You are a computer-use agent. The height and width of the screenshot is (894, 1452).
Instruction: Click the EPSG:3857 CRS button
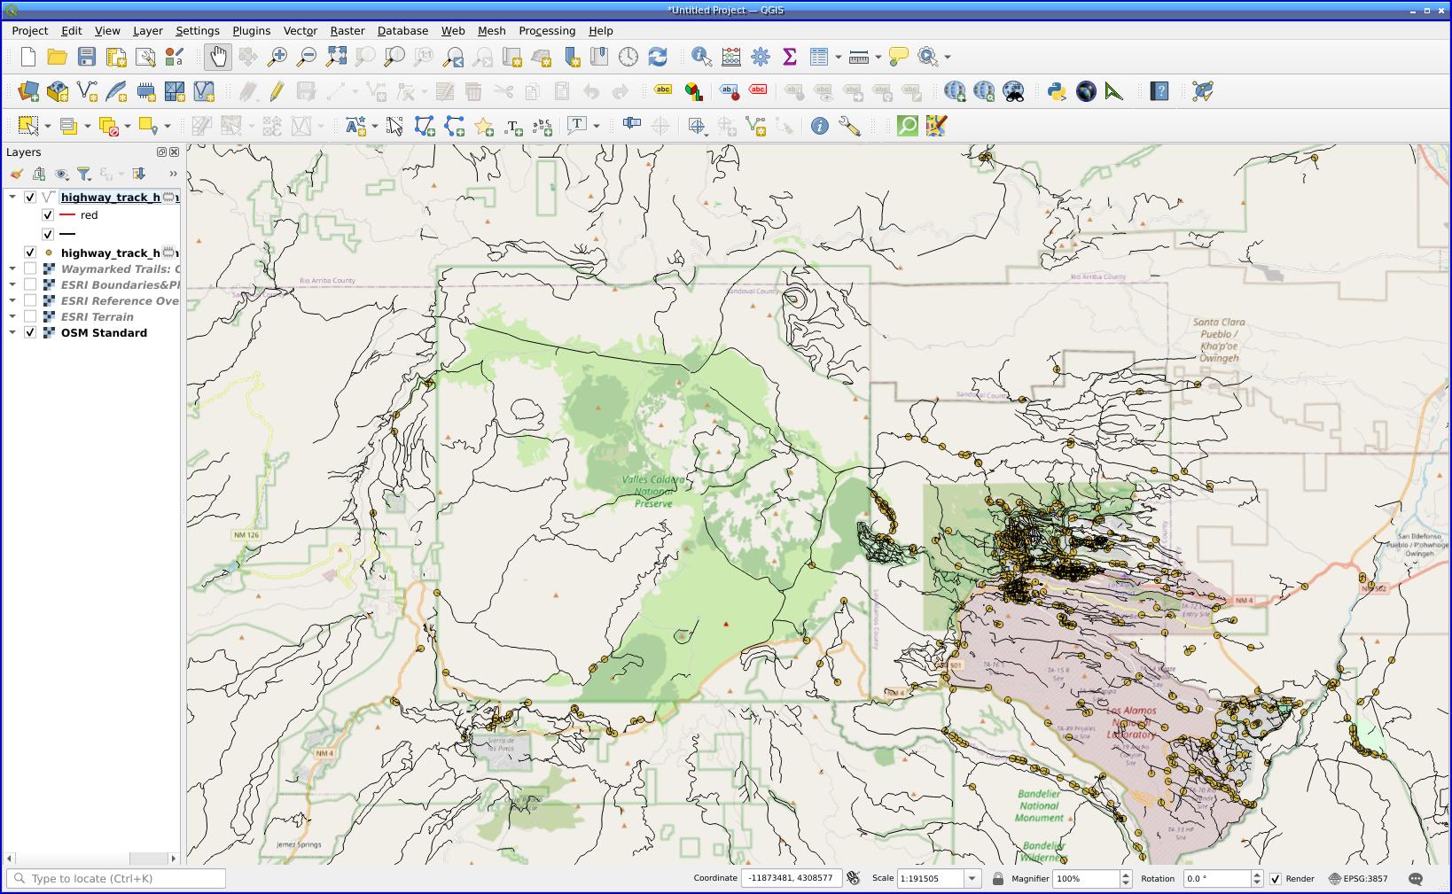(1358, 879)
